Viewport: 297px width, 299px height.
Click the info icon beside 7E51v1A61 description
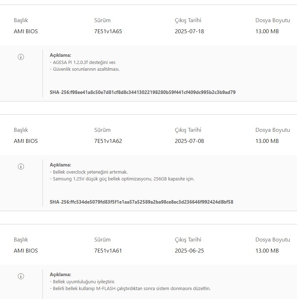click(x=21, y=276)
